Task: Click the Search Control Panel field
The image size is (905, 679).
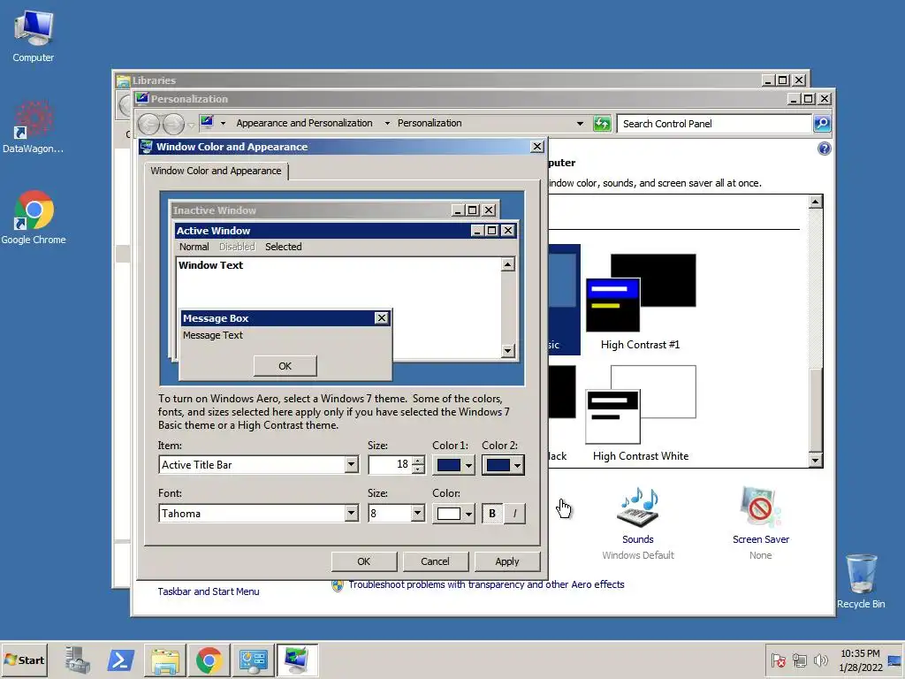Action: 714,124
